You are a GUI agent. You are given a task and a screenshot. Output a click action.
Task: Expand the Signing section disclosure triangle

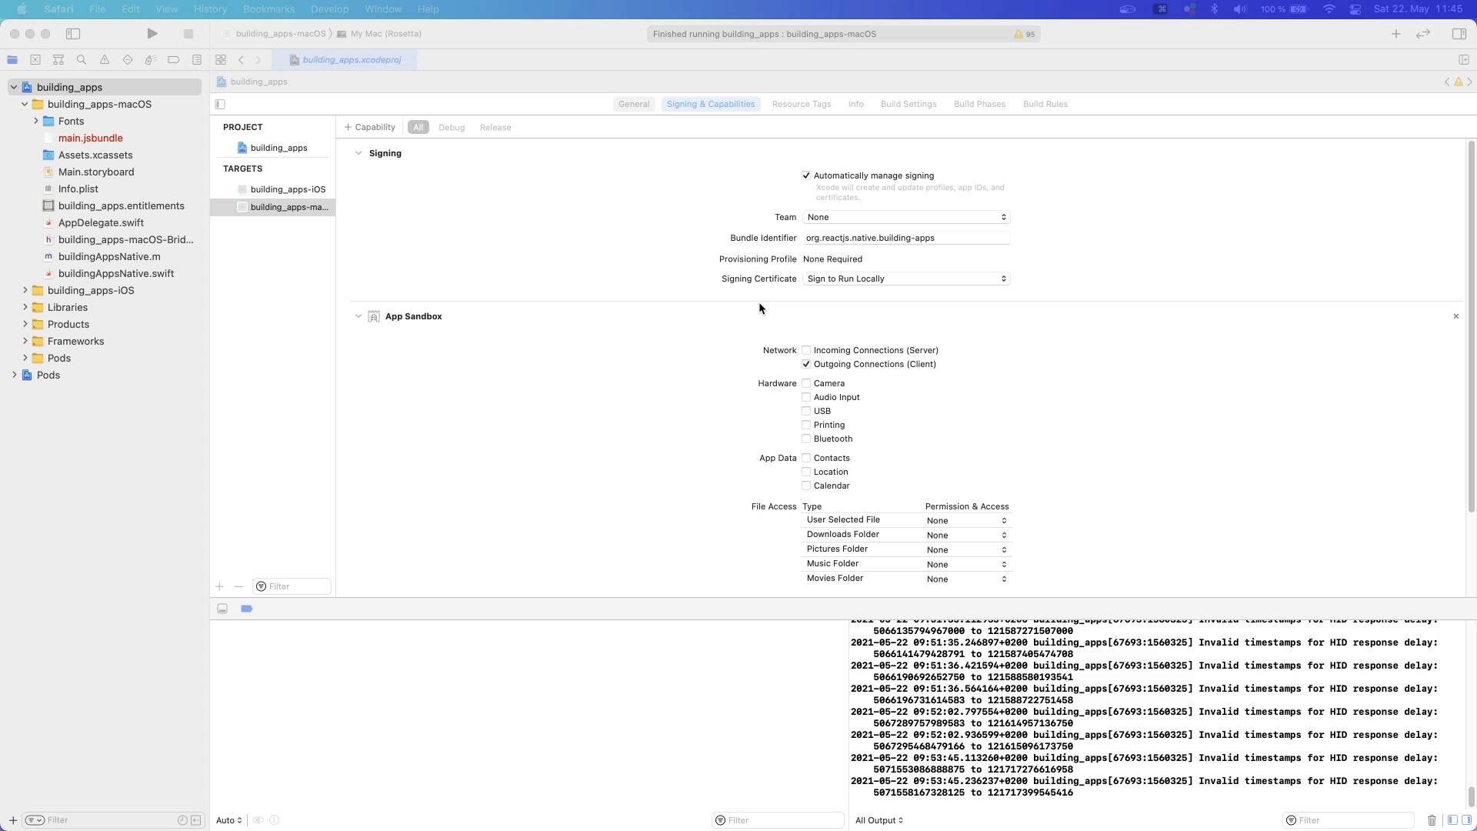(x=359, y=152)
